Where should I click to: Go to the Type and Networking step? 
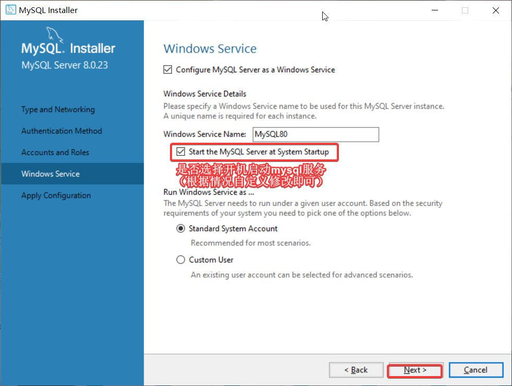click(x=58, y=109)
